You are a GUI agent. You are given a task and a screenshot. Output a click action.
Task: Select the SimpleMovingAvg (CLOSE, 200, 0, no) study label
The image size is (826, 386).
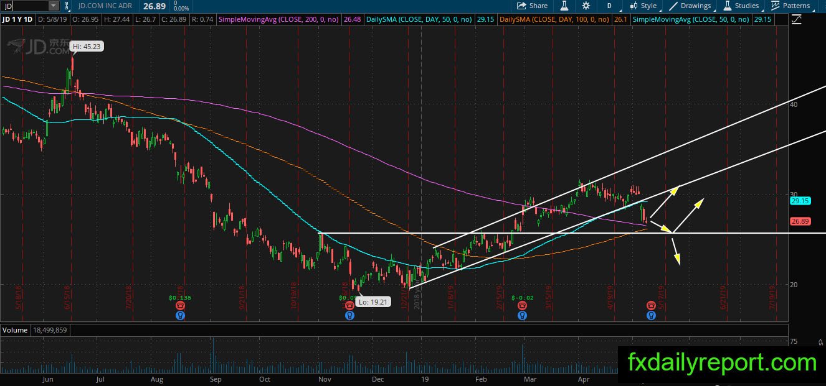click(277, 20)
